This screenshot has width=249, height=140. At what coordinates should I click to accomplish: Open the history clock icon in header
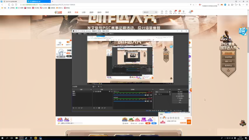pyautogui.click(x=162, y=12)
